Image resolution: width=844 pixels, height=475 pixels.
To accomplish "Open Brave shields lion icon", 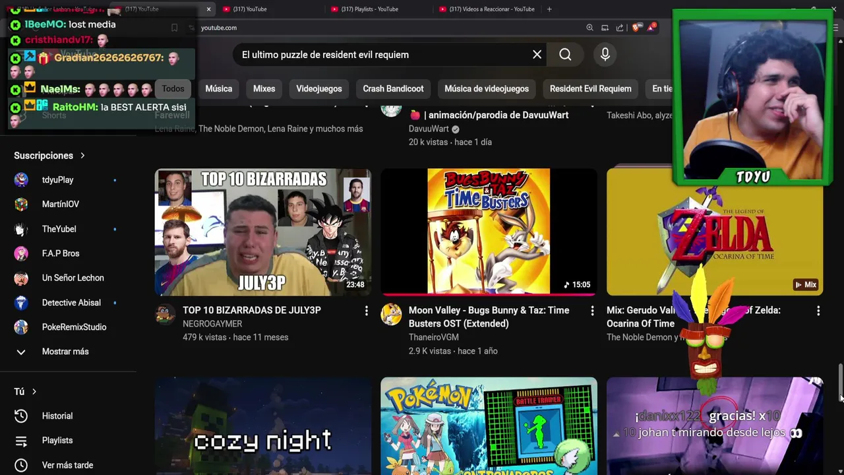I will pyautogui.click(x=636, y=28).
